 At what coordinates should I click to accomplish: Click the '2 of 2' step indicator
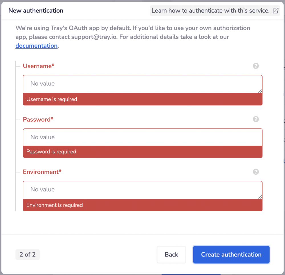[x=27, y=254]
